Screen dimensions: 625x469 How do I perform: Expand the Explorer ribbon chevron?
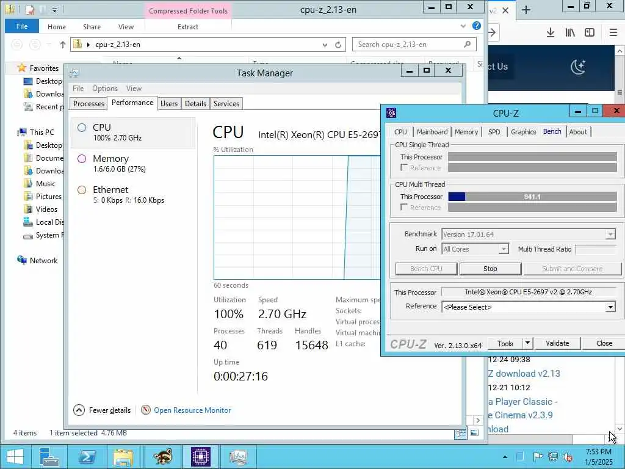(x=463, y=26)
